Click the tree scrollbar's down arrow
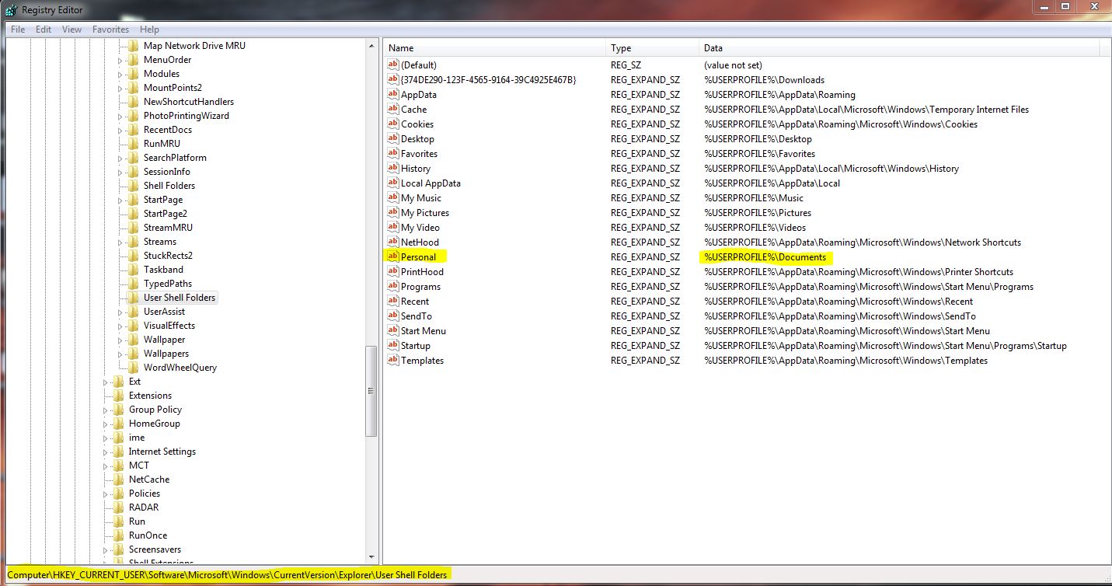 click(373, 556)
